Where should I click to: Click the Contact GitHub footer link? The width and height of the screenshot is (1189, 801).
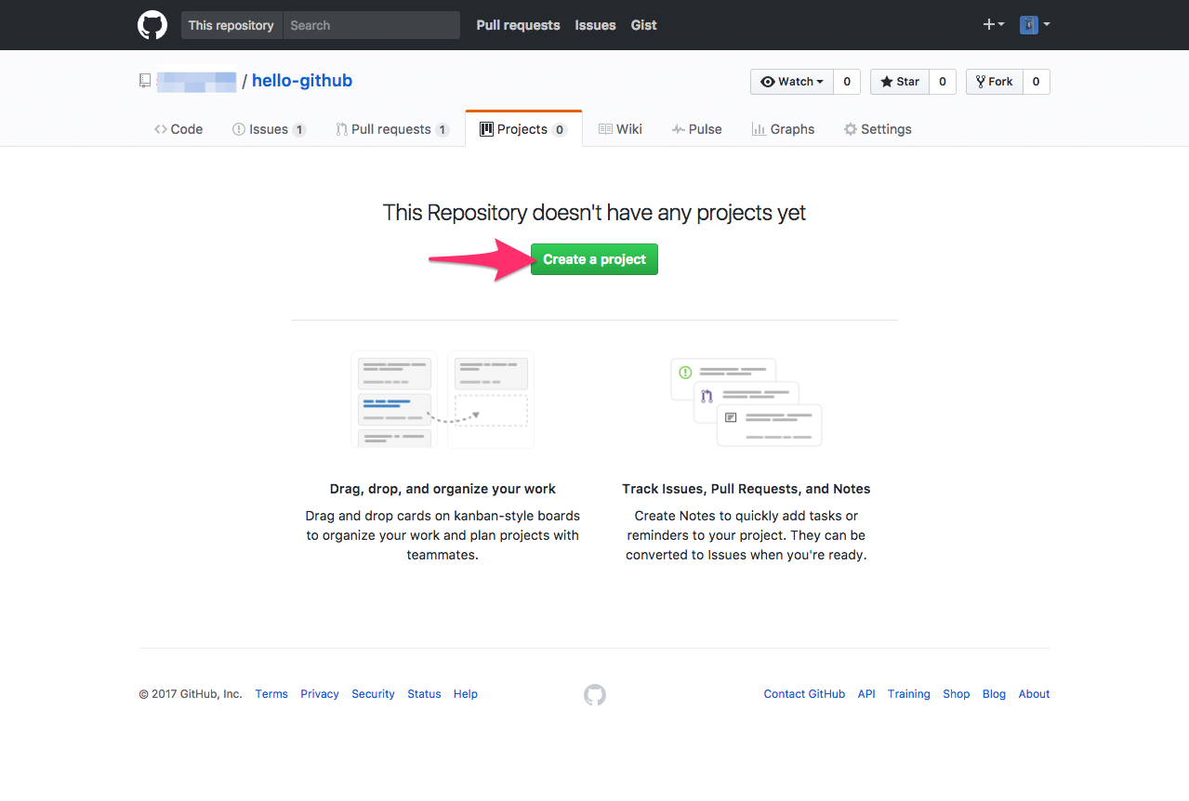(803, 694)
